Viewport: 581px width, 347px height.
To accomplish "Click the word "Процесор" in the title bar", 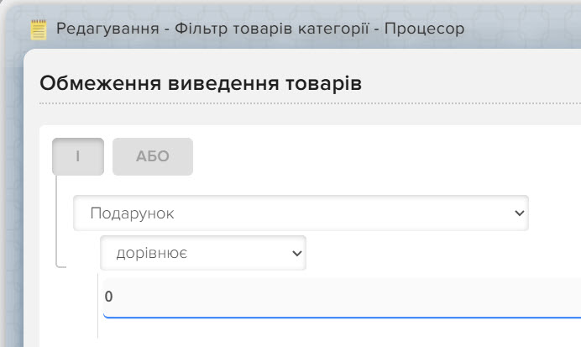I will [x=424, y=29].
